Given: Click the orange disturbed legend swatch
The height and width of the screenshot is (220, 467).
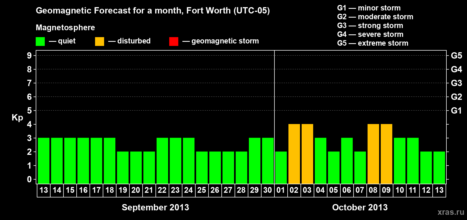Looking at the screenshot, I should (99, 42).
